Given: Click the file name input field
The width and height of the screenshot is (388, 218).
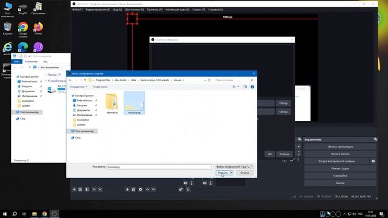Looking at the screenshot, I should point(159,167).
